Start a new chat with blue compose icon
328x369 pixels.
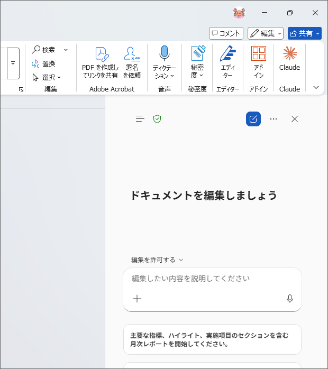coord(253,119)
